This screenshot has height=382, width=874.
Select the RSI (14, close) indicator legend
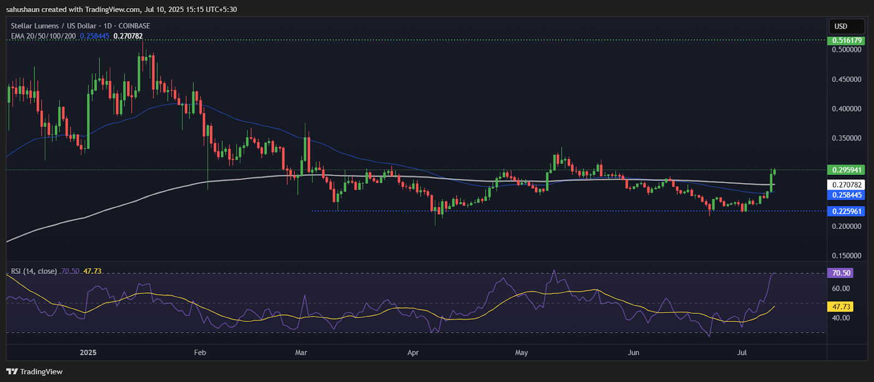tap(34, 271)
